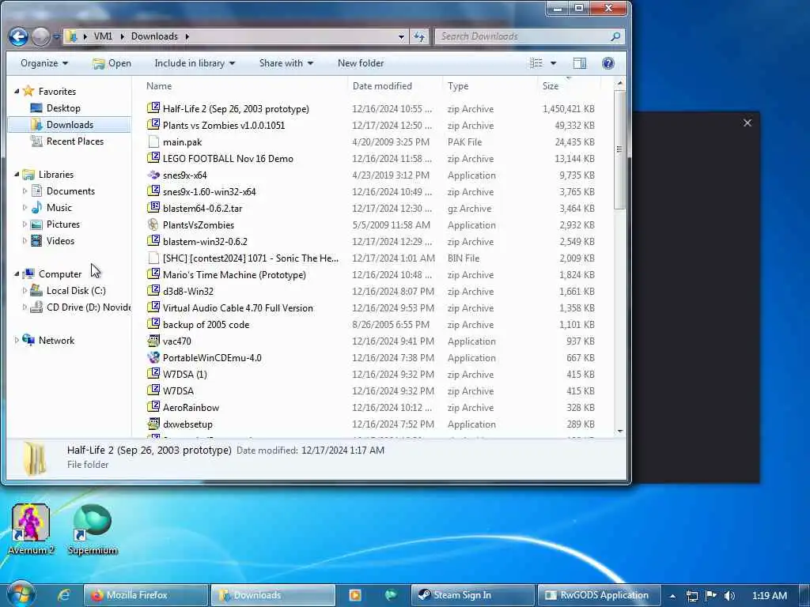810x607 pixels.
Task: Select main.pak file icon
Action: point(153,141)
